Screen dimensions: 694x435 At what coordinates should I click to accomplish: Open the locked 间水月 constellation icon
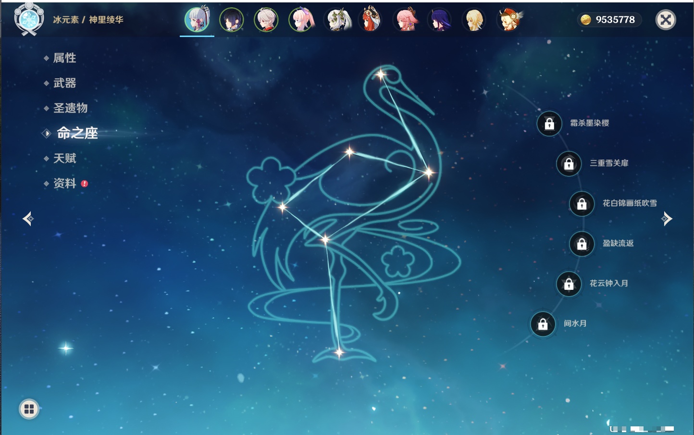(543, 324)
